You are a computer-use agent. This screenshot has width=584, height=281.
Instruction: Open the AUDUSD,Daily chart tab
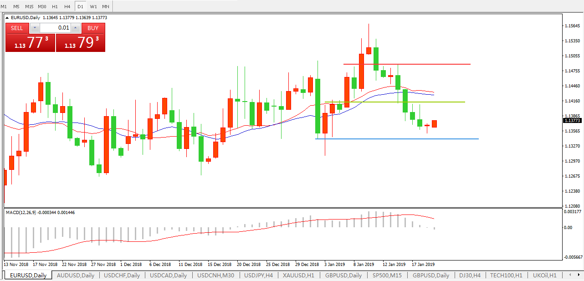pyautogui.click(x=76, y=275)
